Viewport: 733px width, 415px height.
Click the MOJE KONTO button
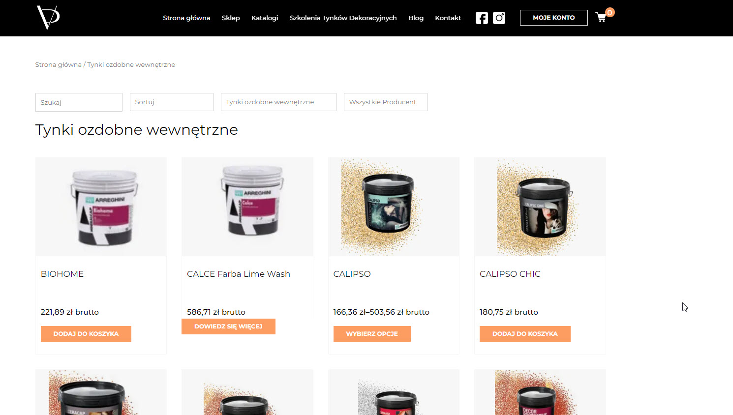(554, 18)
